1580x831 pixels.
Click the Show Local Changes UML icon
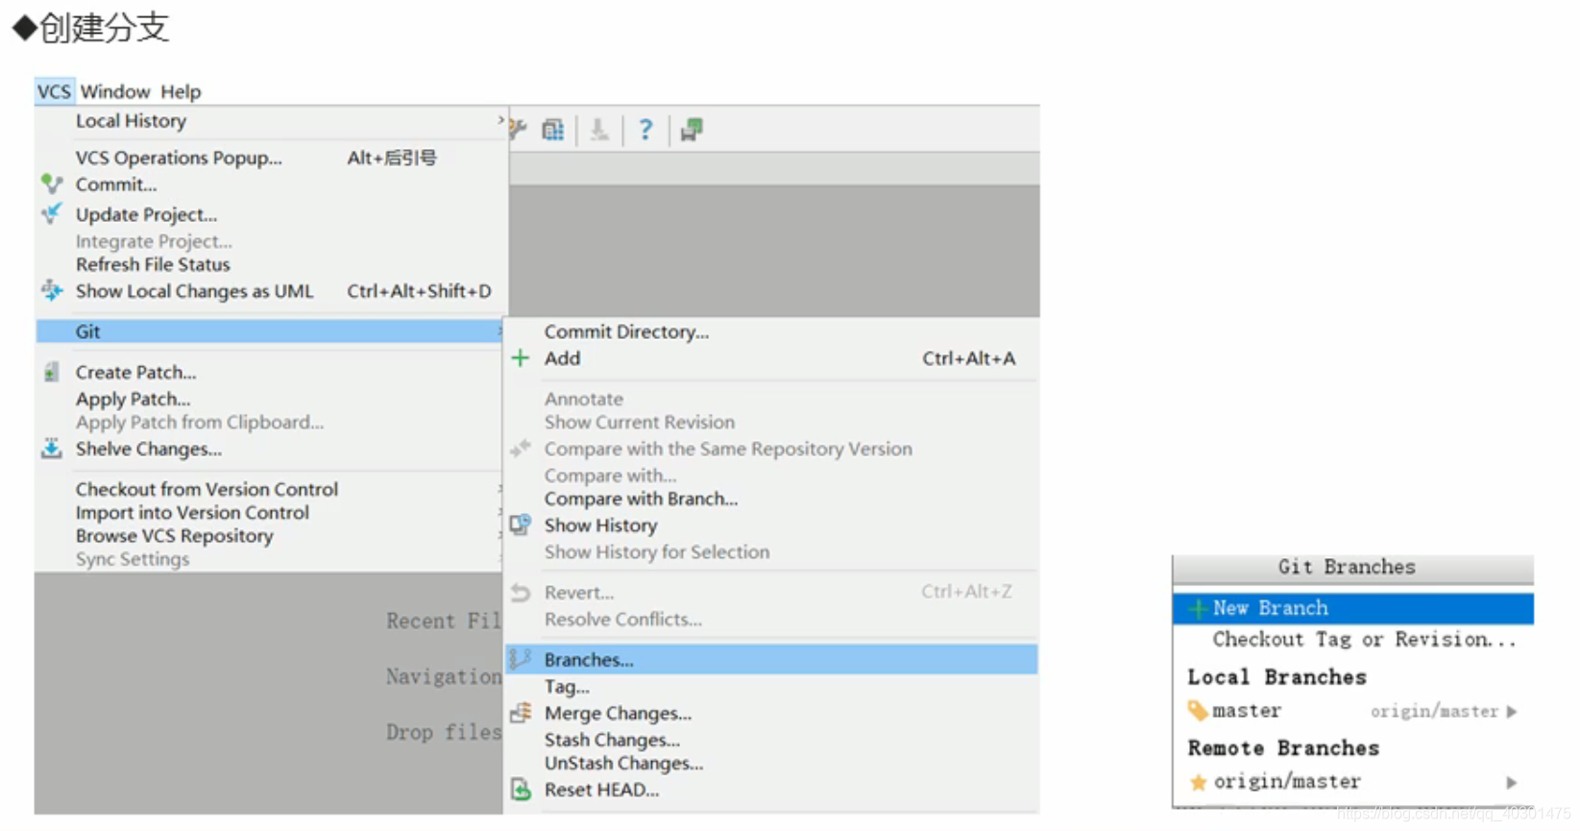(x=52, y=290)
